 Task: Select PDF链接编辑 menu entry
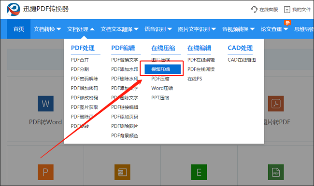click(125, 107)
